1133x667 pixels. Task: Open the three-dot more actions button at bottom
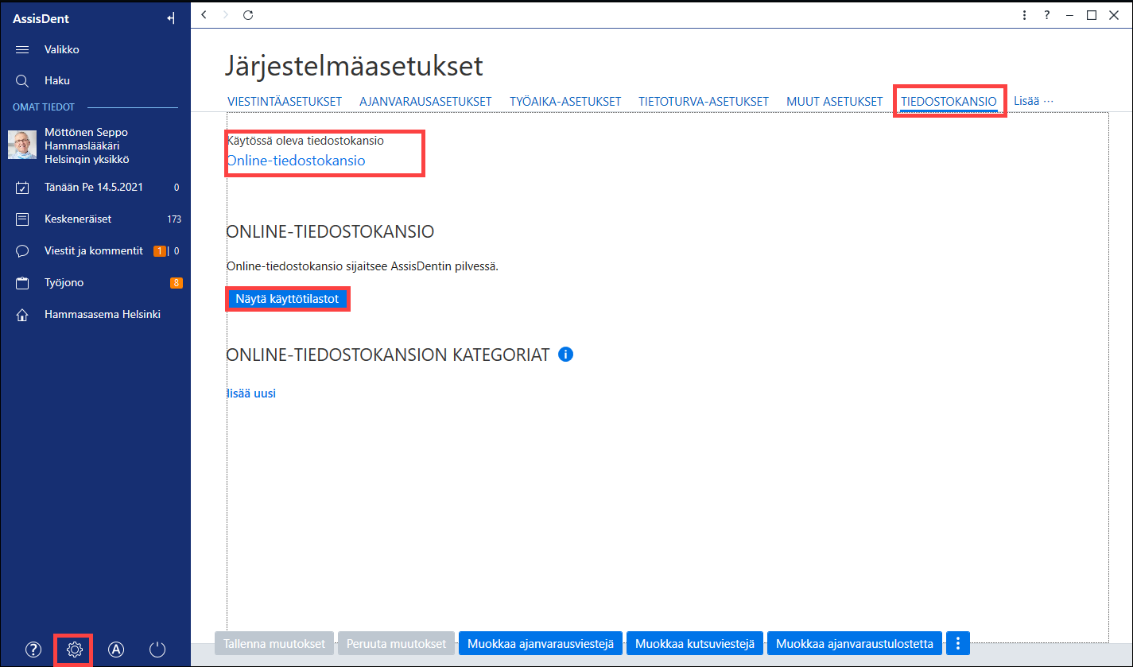pyautogui.click(x=958, y=643)
